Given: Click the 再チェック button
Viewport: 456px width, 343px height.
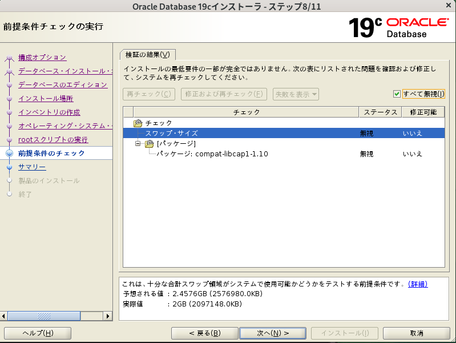Looking at the screenshot, I should click(149, 94).
